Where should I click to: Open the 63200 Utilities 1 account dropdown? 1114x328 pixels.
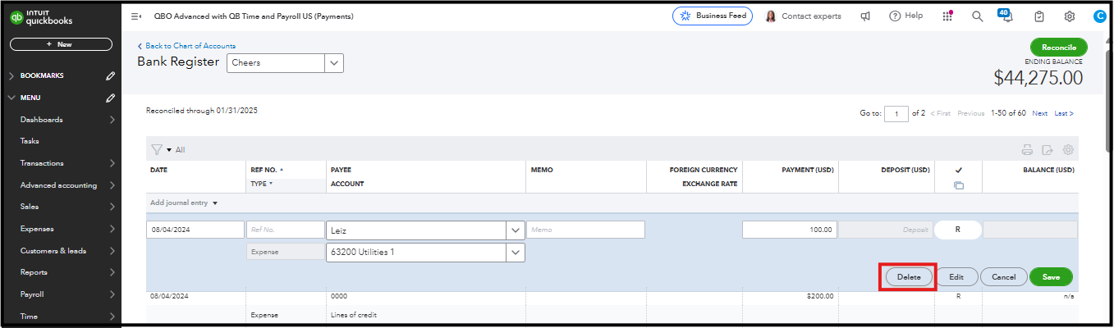pyautogui.click(x=516, y=253)
